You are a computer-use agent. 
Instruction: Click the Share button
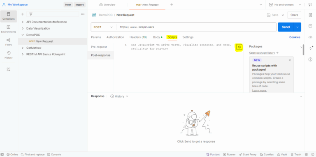click(x=294, y=15)
